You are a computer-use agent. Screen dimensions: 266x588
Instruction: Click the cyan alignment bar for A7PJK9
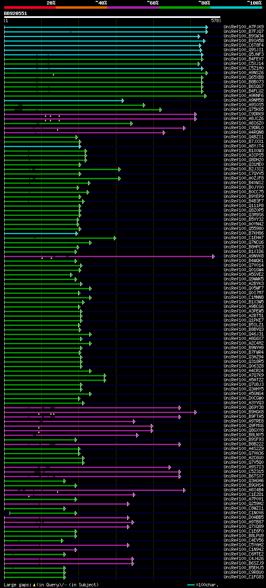[x=106, y=27]
